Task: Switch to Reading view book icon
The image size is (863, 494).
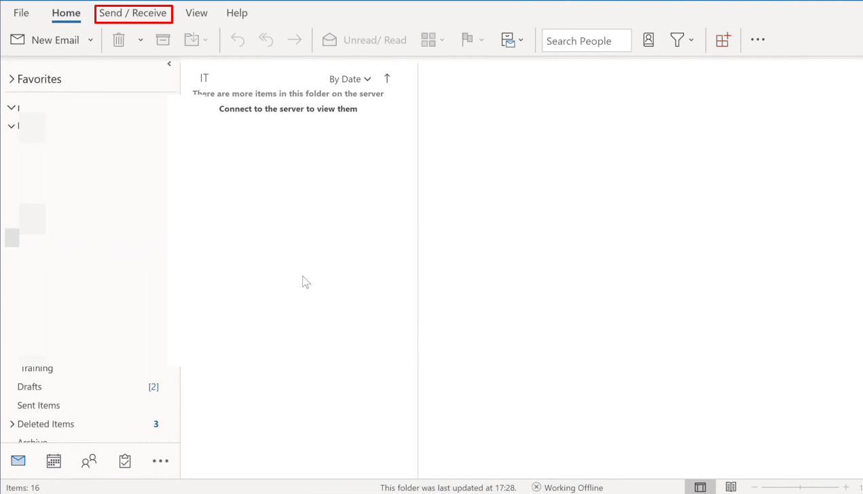Action: click(x=731, y=487)
